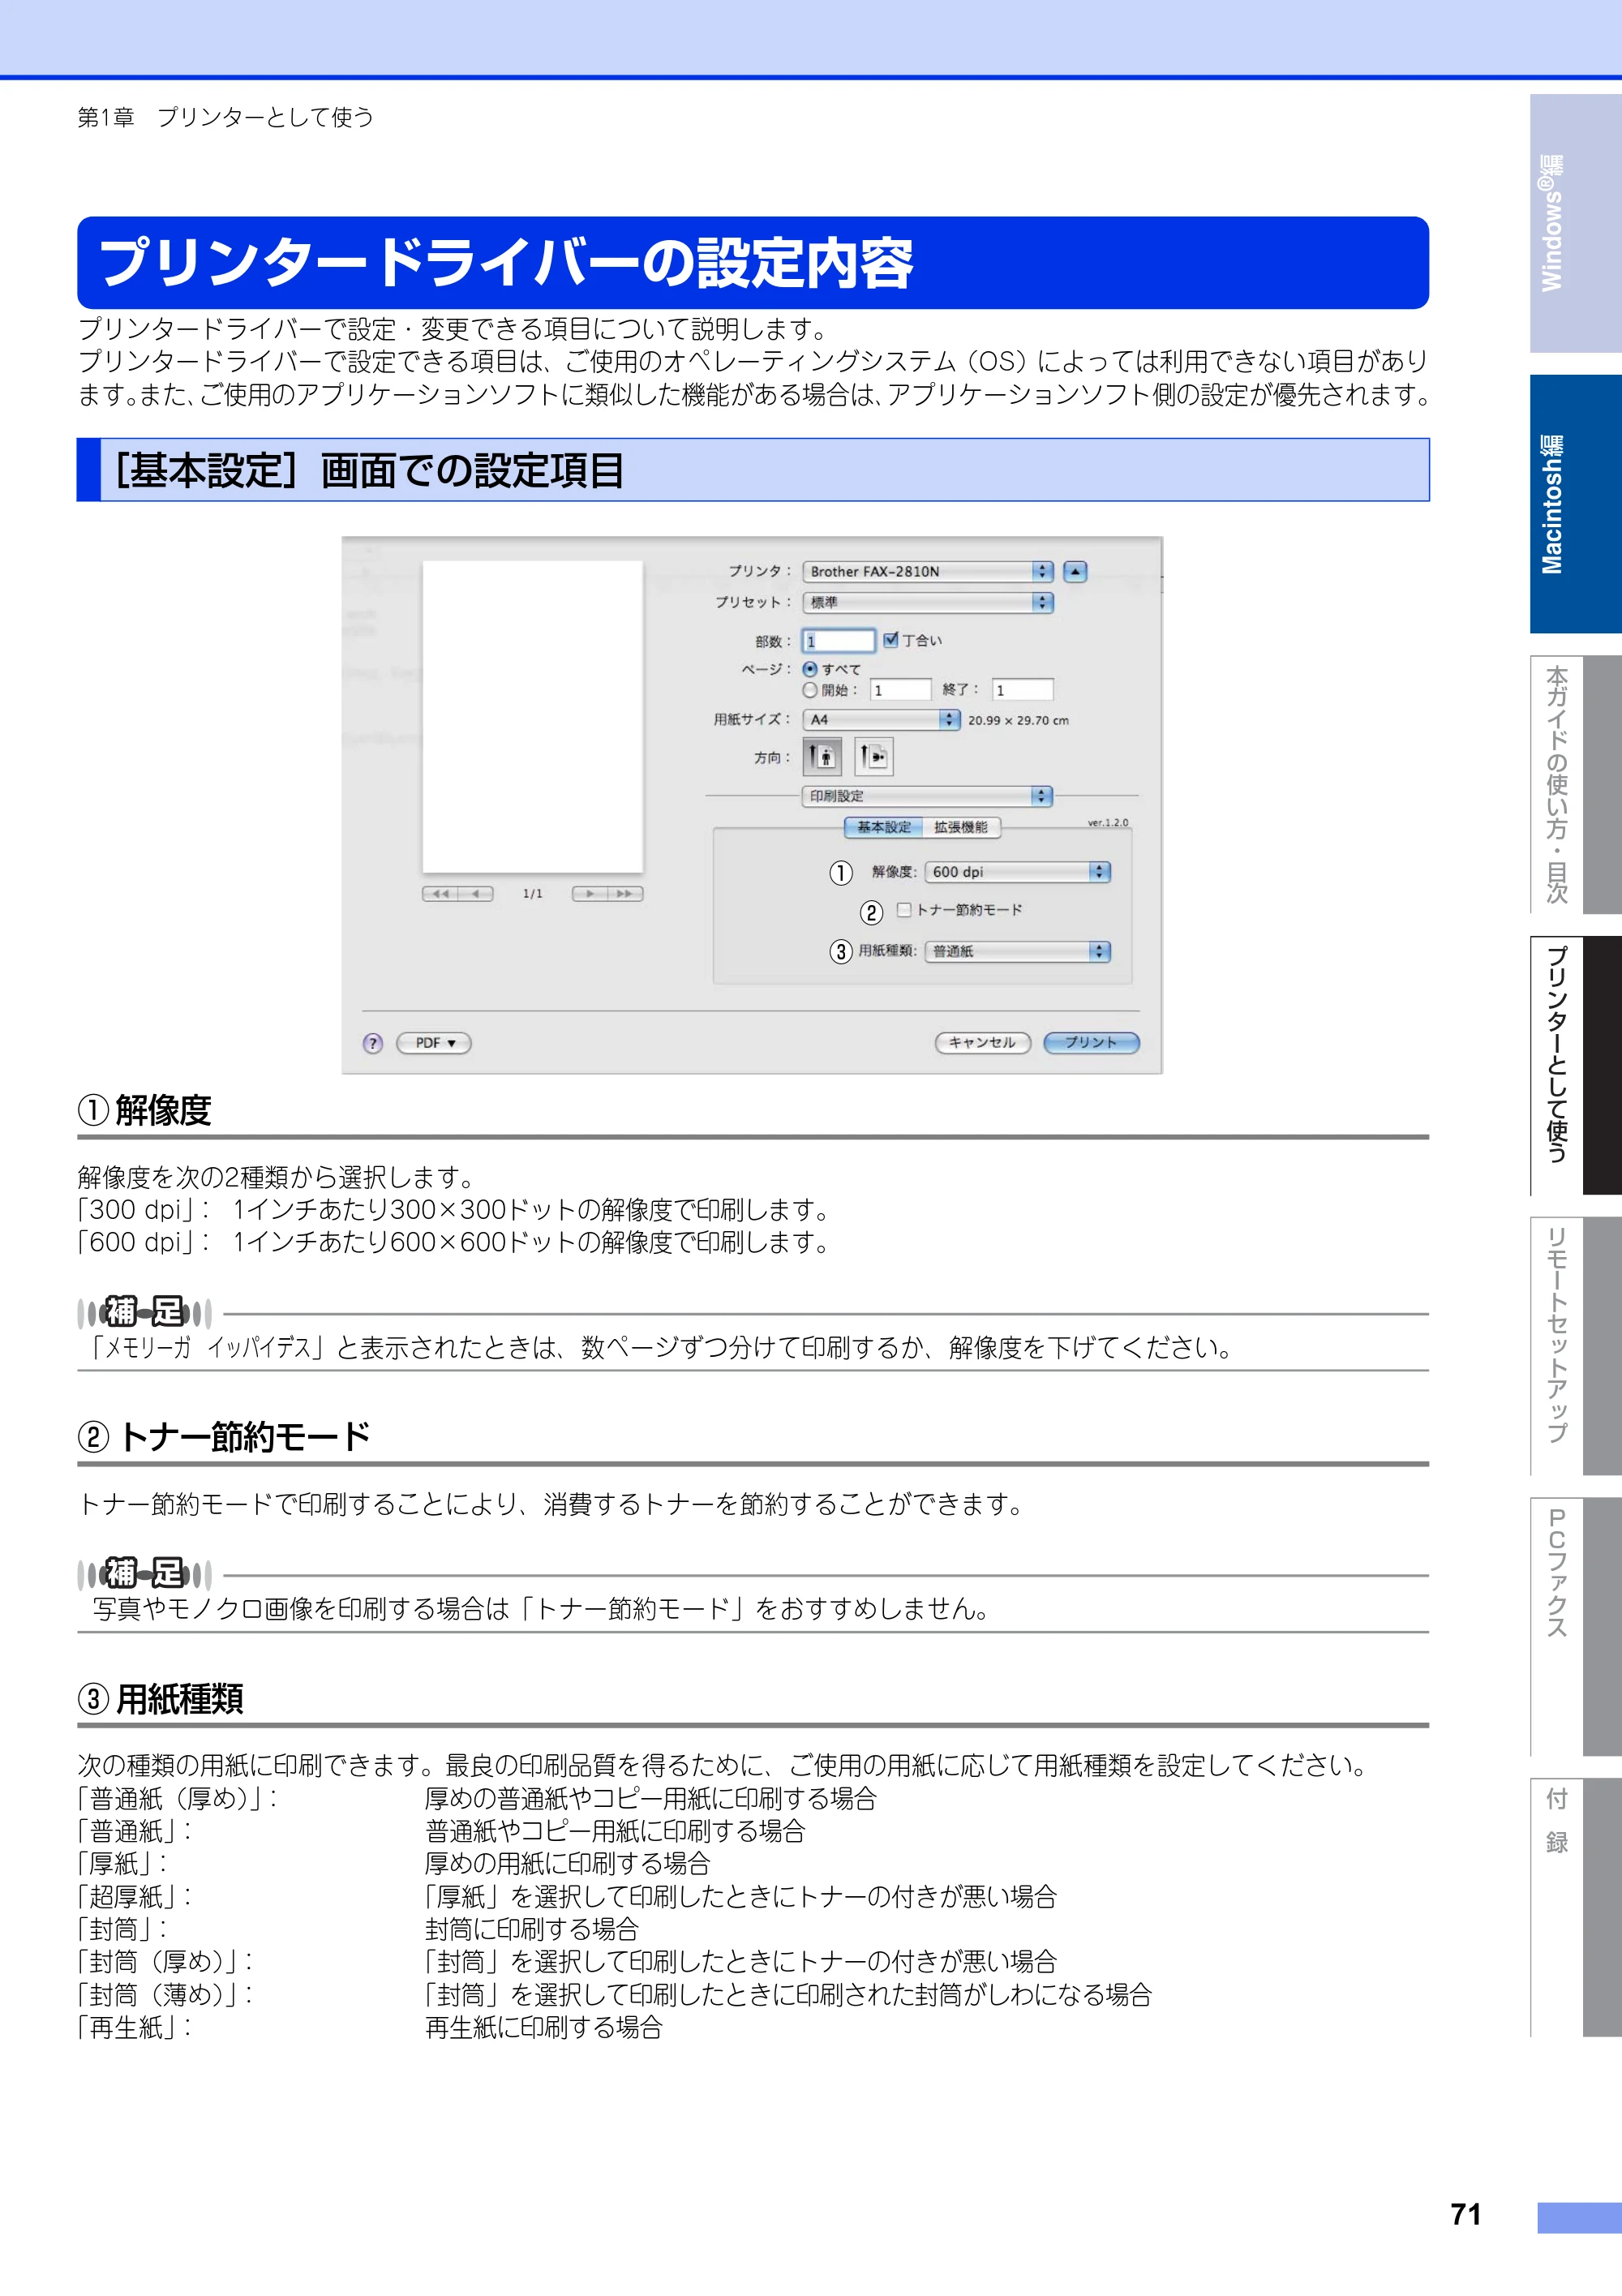Click the version label "ver.1.2.0"
1622x2296 pixels.
(1108, 823)
